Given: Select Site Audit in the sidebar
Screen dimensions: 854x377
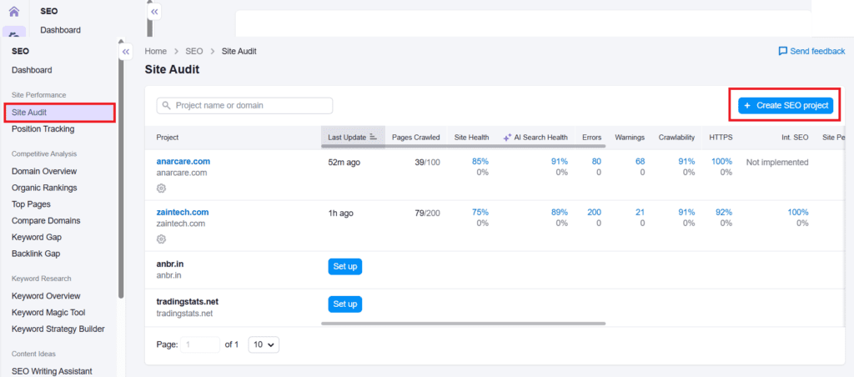Looking at the screenshot, I should pos(58,113).
